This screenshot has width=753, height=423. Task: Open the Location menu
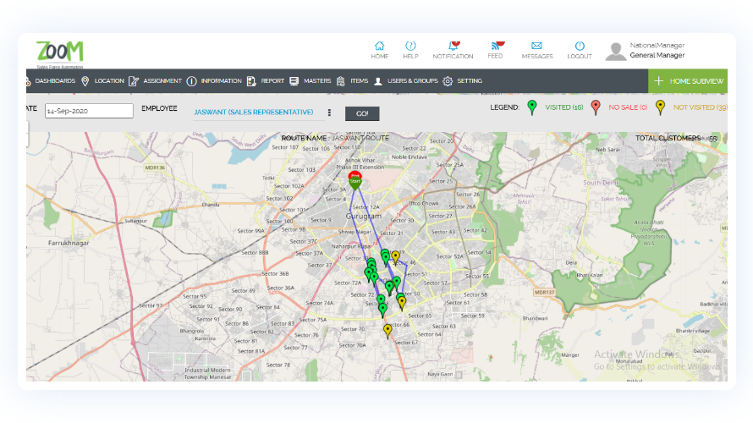coord(102,81)
